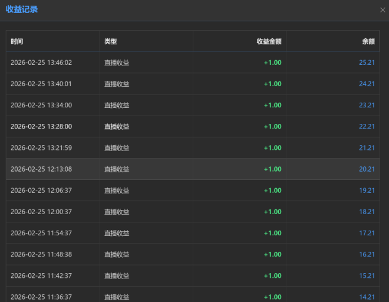The height and width of the screenshot is (302, 389).
Task: Click 直播收益 in the 13:40:01 row
Action: (117, 84)
